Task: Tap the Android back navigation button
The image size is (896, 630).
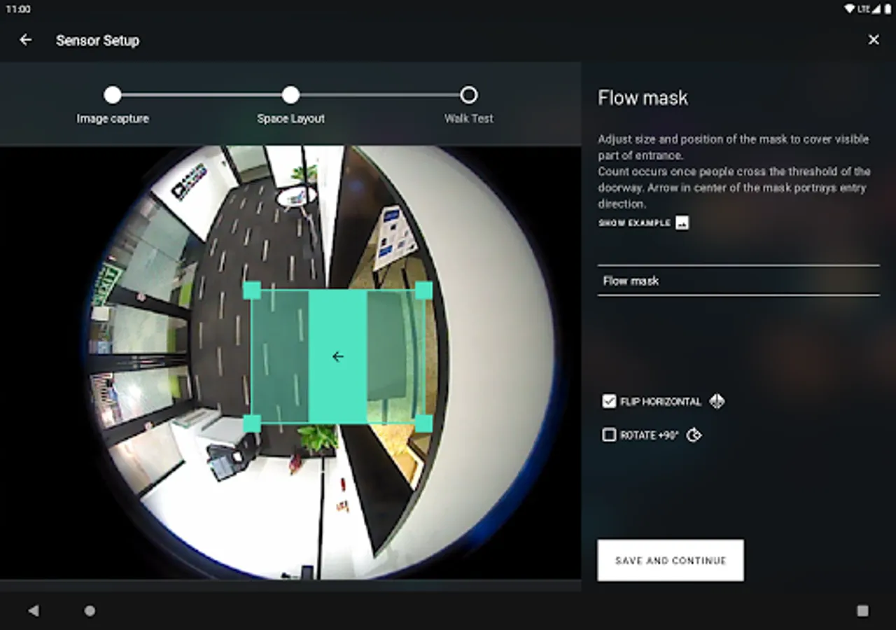Action: click(x=33, y=611)
